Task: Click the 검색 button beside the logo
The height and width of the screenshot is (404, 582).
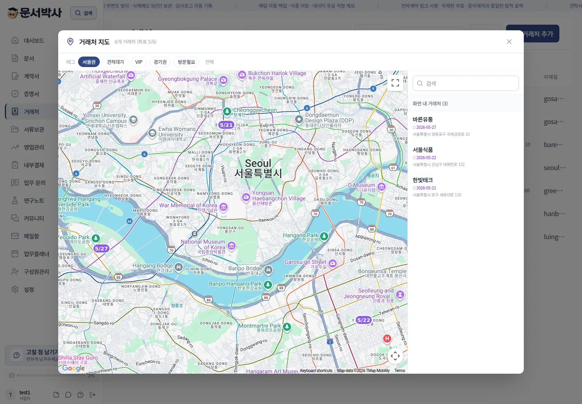Action: click(83, 13)
